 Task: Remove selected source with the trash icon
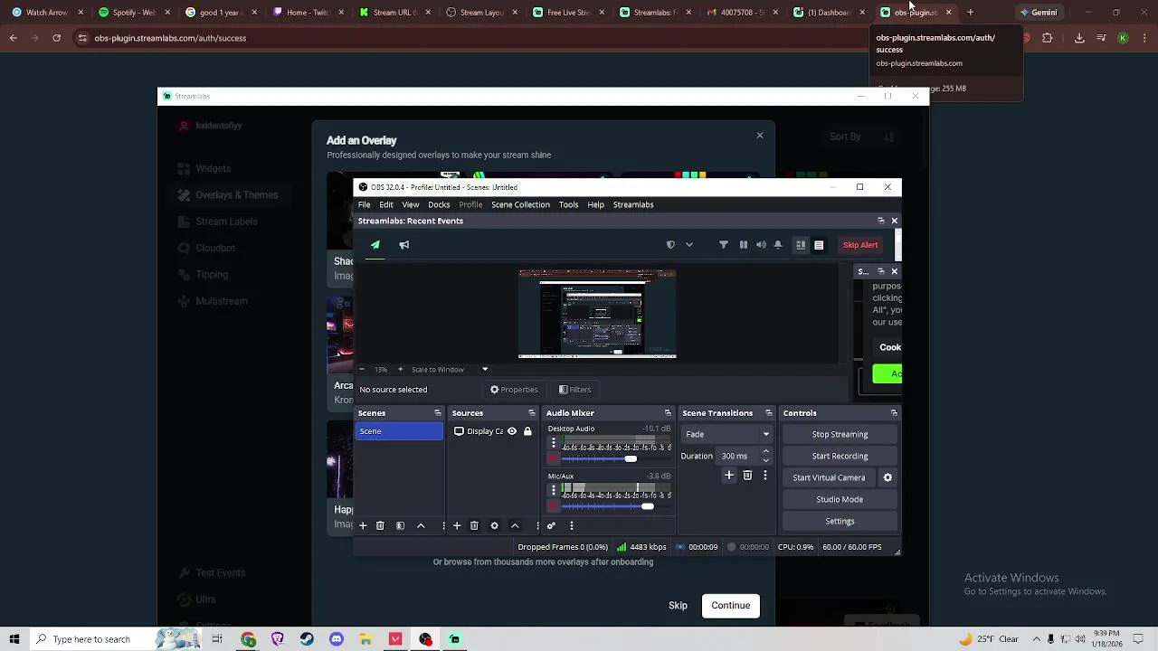474,525
